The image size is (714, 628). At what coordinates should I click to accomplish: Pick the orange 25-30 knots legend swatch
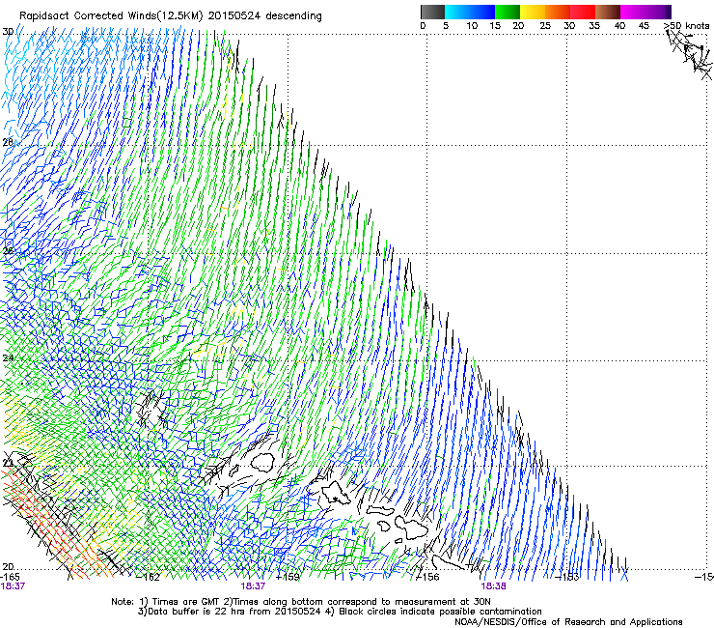[x=558, y=12]
